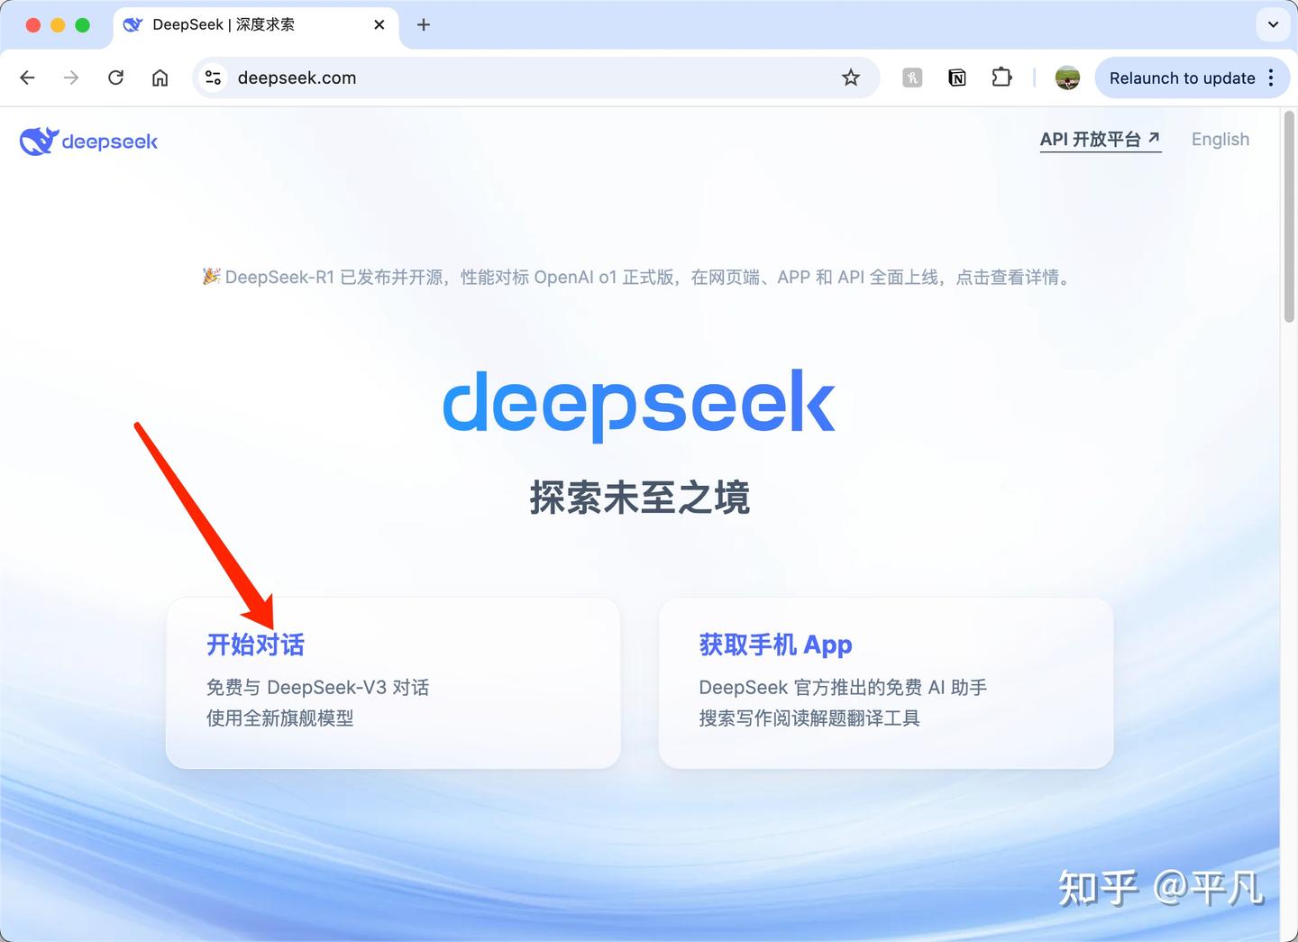Click the Honey extension icon
This screenshot has height=942, width=1298.
coord(911,78)
